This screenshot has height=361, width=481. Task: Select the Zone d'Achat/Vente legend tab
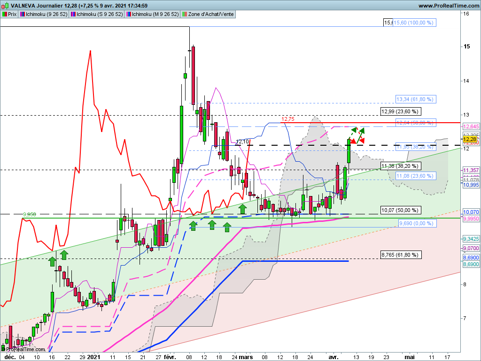click(x=208, y=14)
